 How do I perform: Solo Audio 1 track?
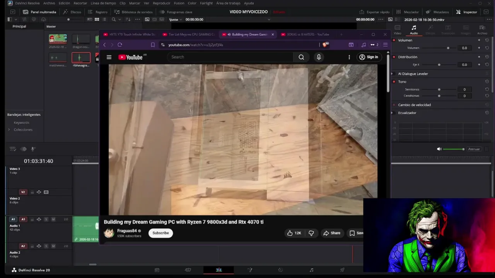[46, 219]
